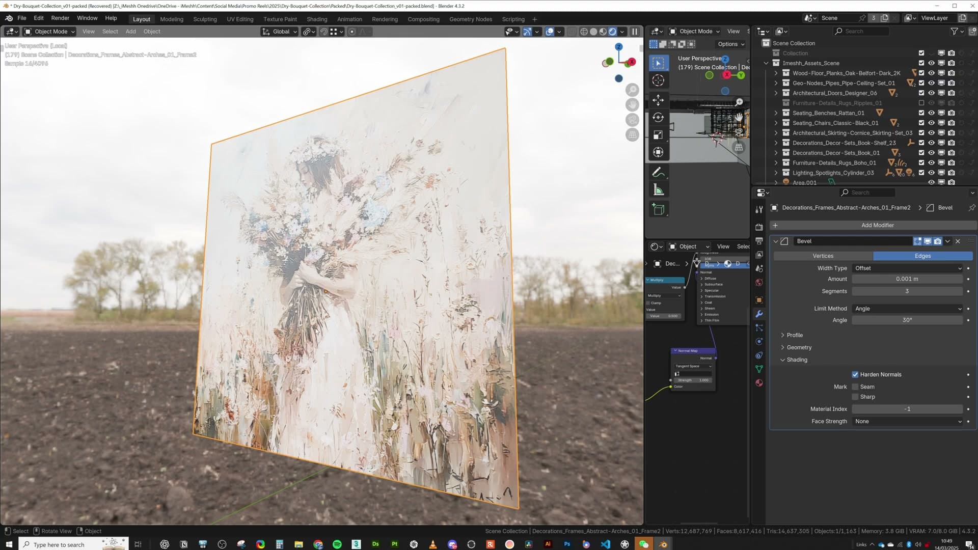This screenshot has width=978, height=550.
Task: Open outliner filter options
Action: coord(957,32)
